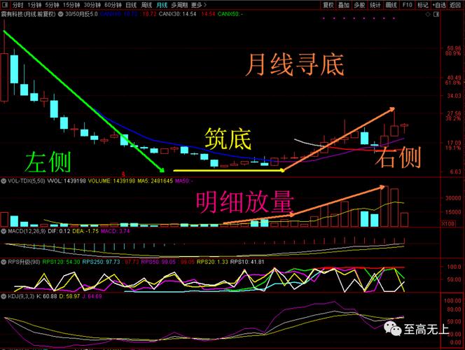Open the 统计 statistics button
The height and width of the screenshot is (350, 465).
click(x=375, y=5)
